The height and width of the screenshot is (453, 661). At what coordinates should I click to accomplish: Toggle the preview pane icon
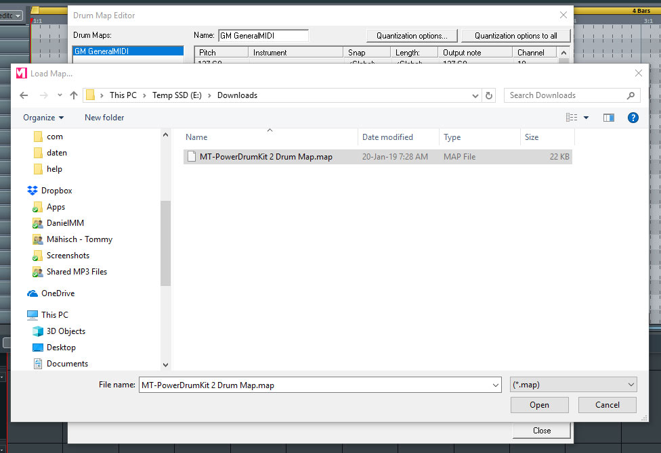[609, 118]
